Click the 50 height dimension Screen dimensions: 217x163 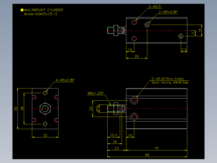[x=15, y=109]
